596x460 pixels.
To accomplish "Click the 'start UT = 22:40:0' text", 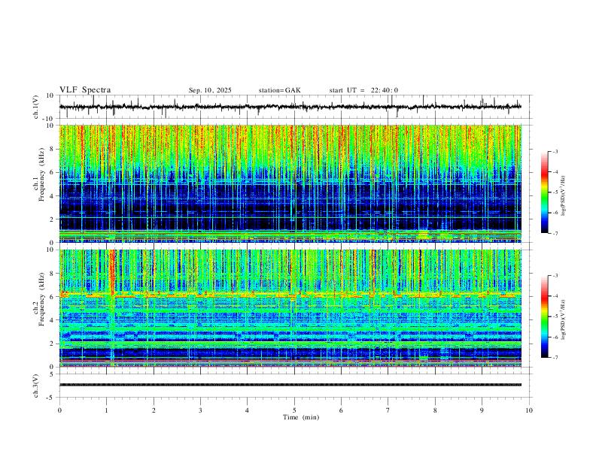I will tap(363, 90).
